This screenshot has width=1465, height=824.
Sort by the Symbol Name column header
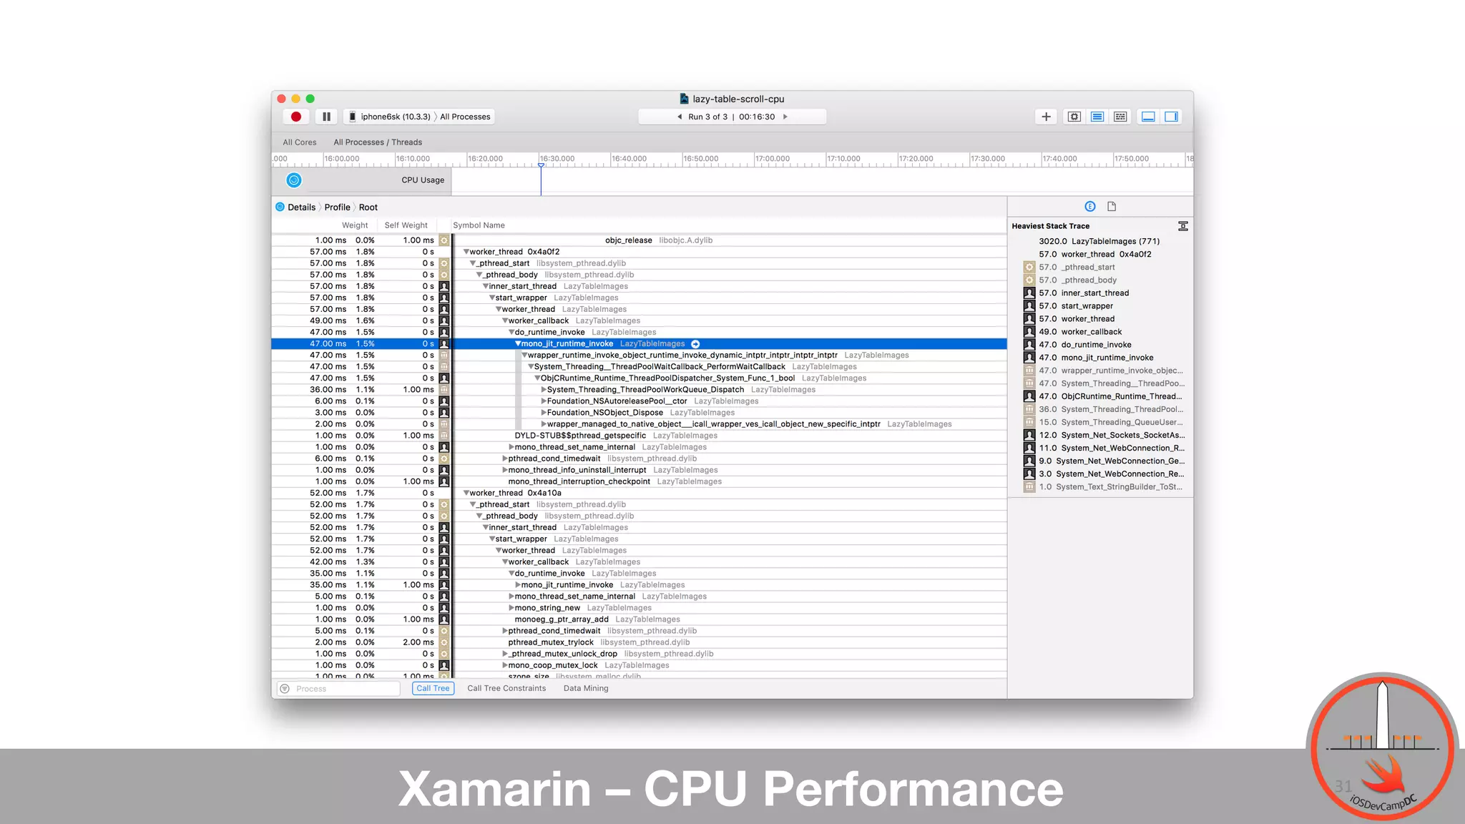click(x=479, y=225)
